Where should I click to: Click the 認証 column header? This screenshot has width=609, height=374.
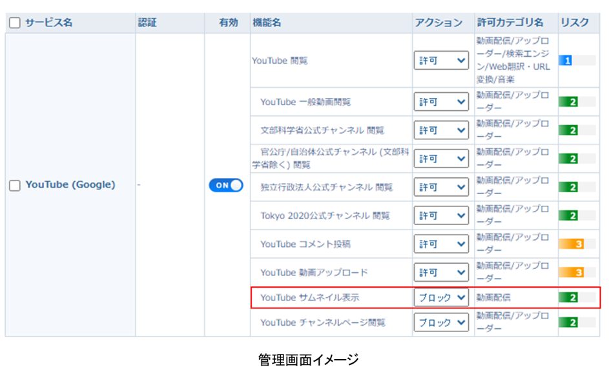147,23
